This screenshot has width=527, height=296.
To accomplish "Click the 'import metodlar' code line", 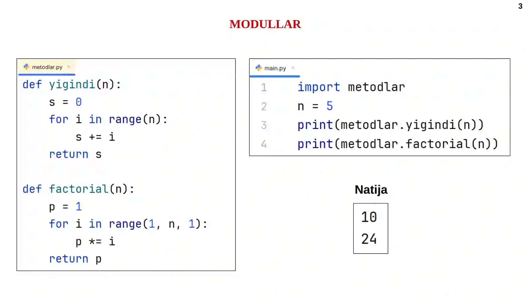I will (x=351, y=87).
